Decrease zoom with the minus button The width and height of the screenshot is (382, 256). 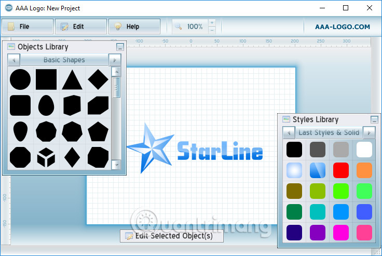tap(212, 30)
